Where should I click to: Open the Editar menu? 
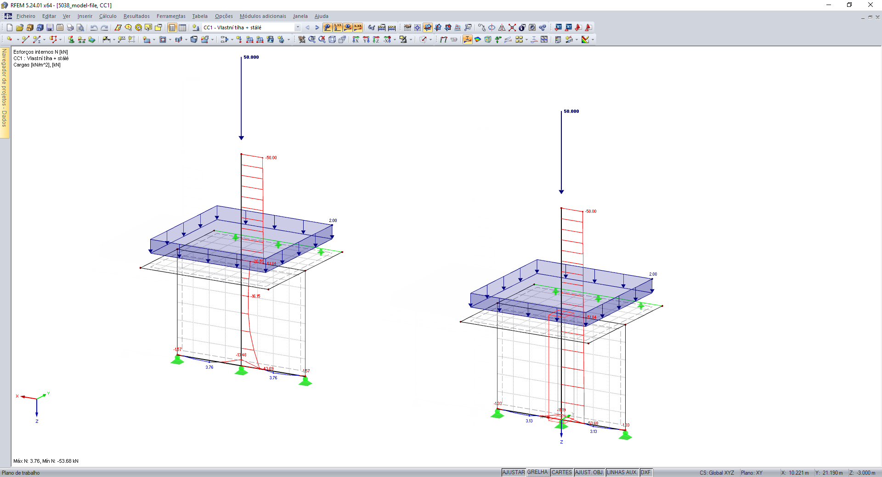49,16
